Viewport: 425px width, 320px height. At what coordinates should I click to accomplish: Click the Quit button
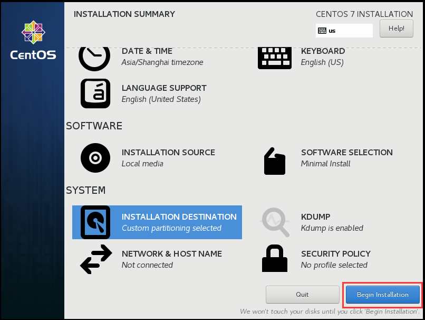click(x=303, y=295)
